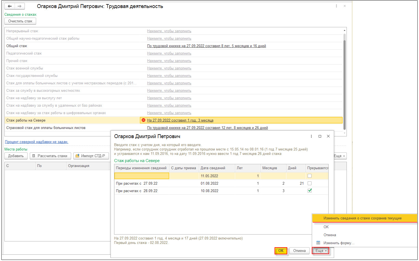
Task: Click fill link for Педагогический стаж
Action: click(x=169, y=53)
